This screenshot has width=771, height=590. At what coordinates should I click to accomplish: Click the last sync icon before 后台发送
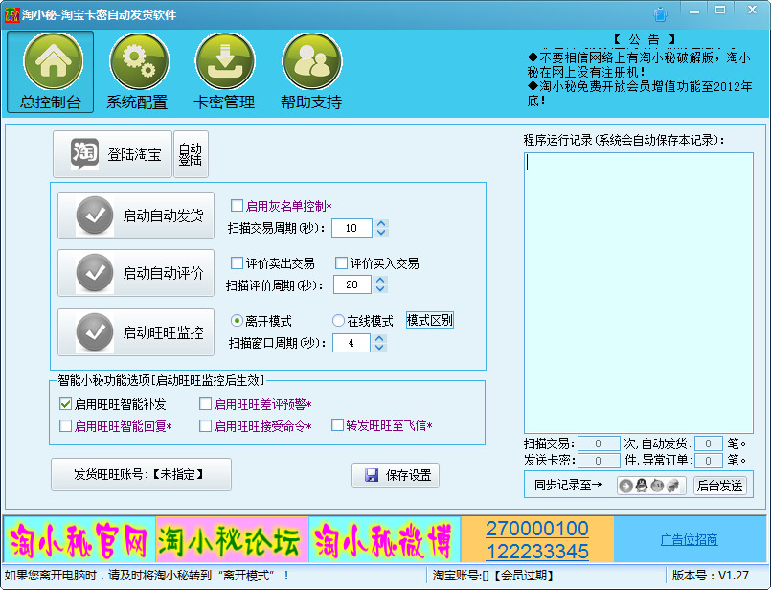pyautogui.click(x=673, y=486)
